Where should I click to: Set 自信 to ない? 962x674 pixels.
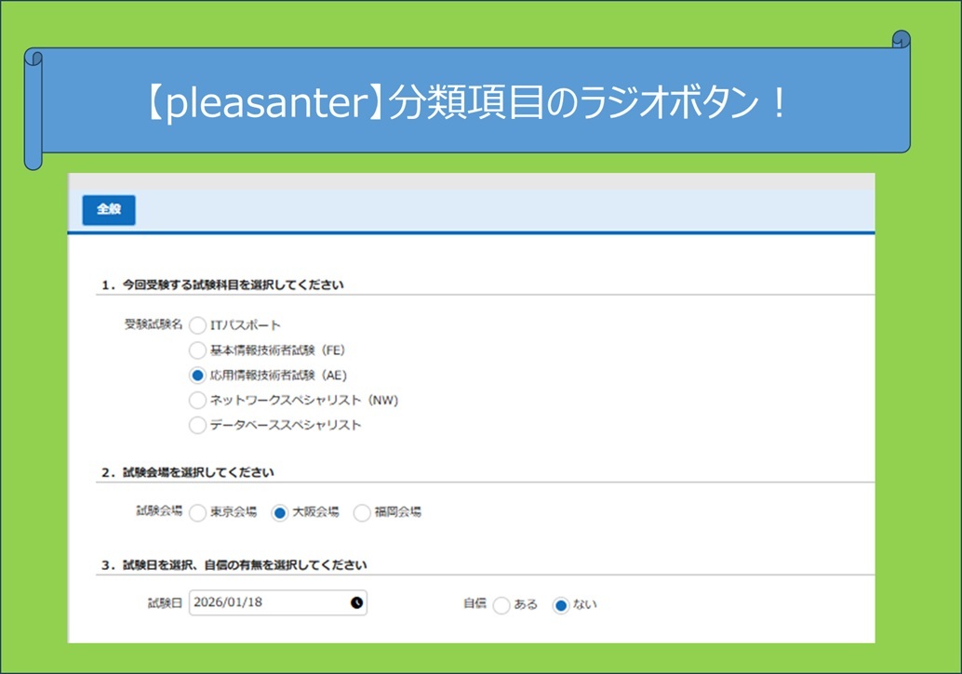(x=560, y=605)
